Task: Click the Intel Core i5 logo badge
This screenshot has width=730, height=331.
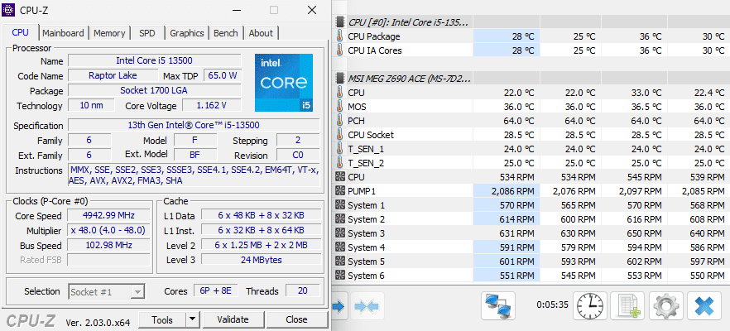Action: point(284,83)
